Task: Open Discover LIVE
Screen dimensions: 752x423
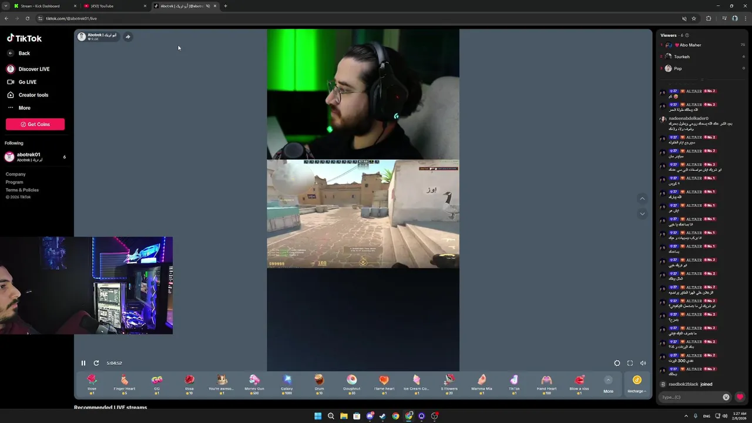Action: point(28,69)
